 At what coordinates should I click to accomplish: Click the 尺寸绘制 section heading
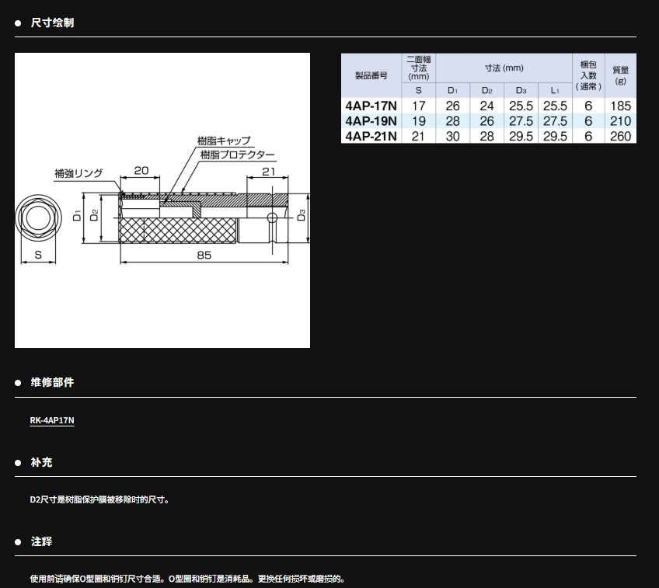pyautogui.click(x=52, y=23)
